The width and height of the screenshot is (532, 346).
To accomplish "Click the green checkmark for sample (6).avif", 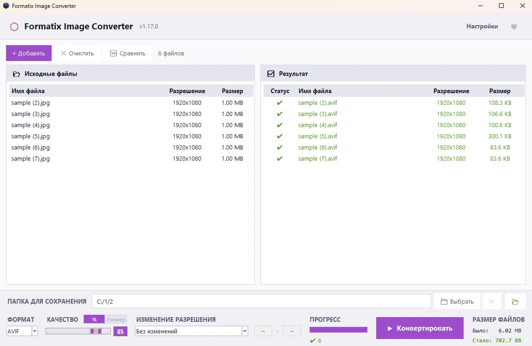I will tap(279, 148).
